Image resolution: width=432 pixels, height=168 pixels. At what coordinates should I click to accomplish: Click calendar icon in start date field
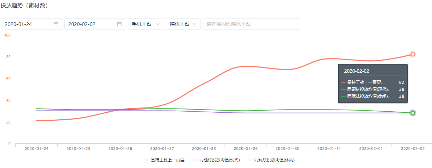pos(56,24)
